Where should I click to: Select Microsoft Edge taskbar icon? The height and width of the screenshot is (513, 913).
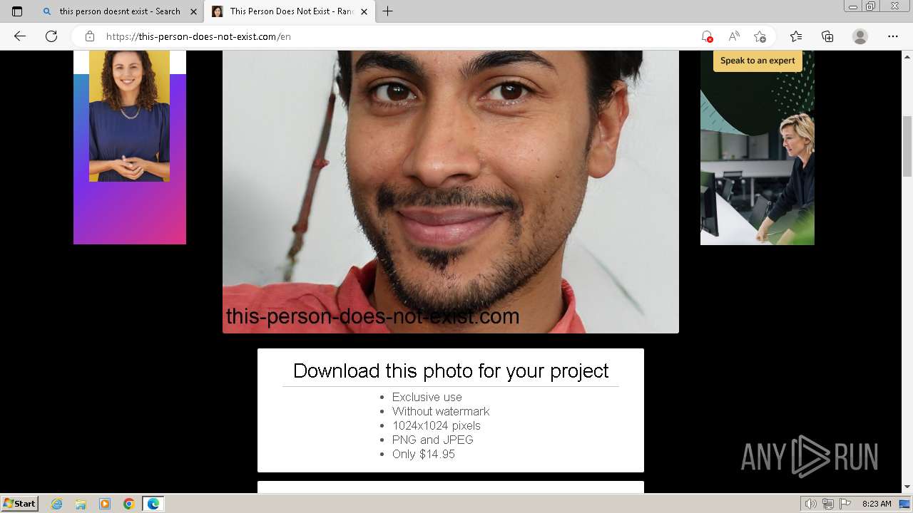point(153,504)
